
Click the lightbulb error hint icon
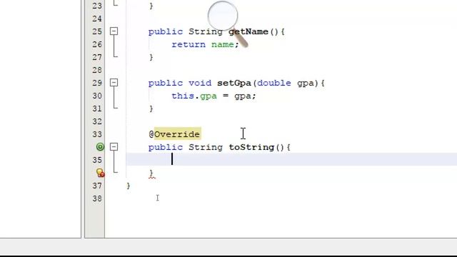(x=100, y=173)
